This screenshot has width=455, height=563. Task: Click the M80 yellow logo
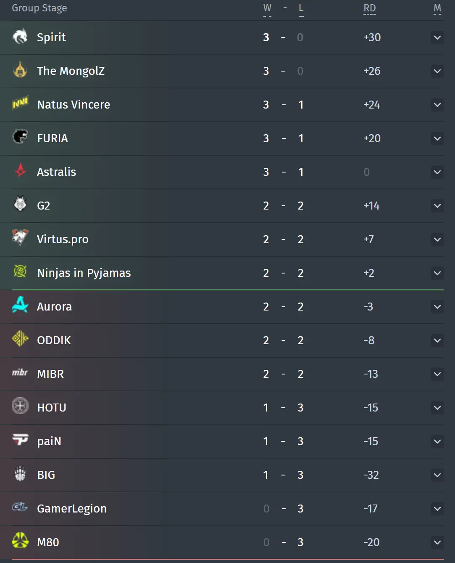pos(20,541)
